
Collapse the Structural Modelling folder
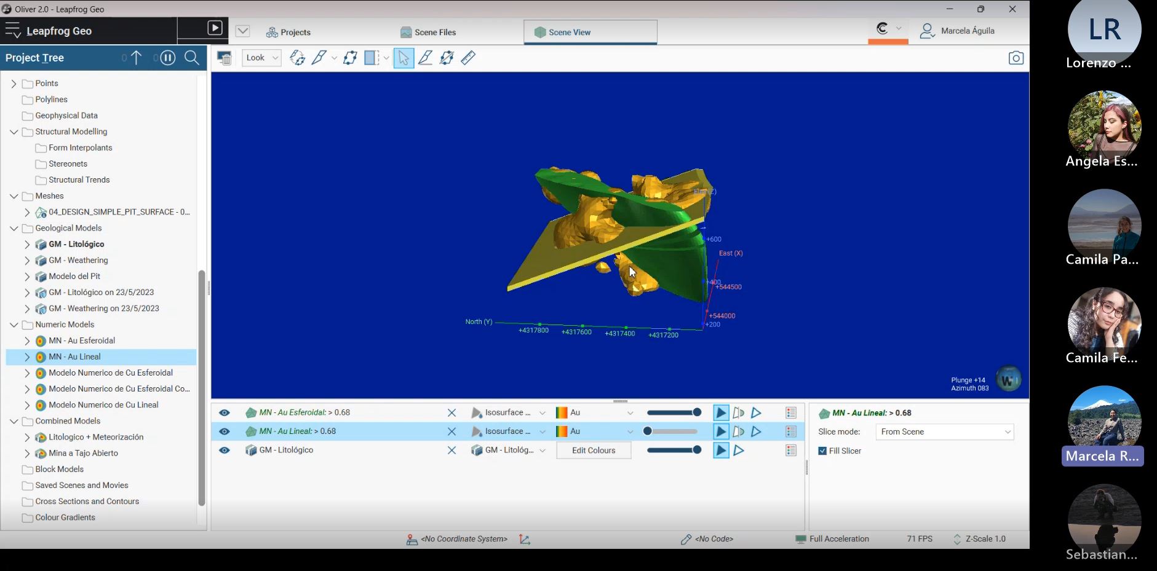[14, 132]
